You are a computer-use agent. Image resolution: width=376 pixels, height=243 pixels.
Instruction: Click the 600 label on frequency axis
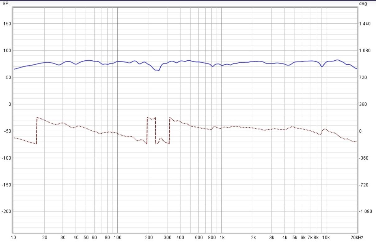(199, 238)
